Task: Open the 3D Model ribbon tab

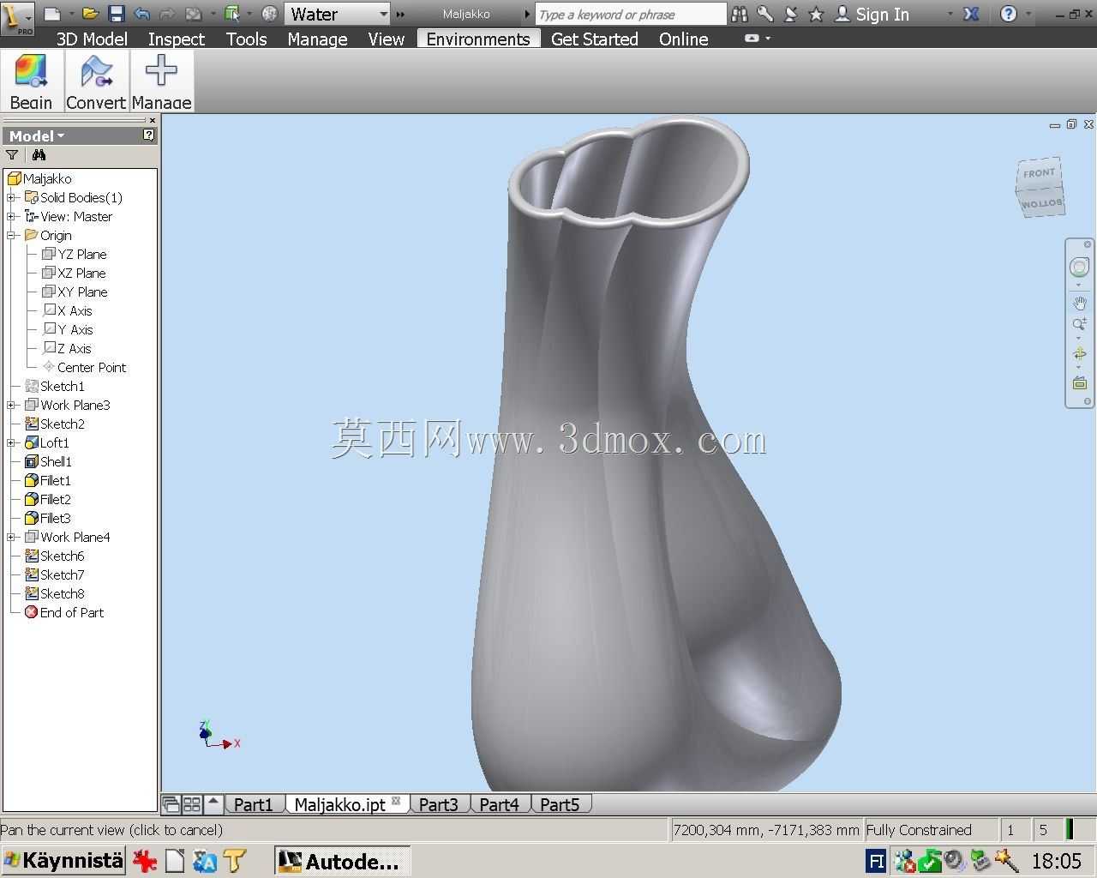Action: pyautogui.click(x=92, y=39)
